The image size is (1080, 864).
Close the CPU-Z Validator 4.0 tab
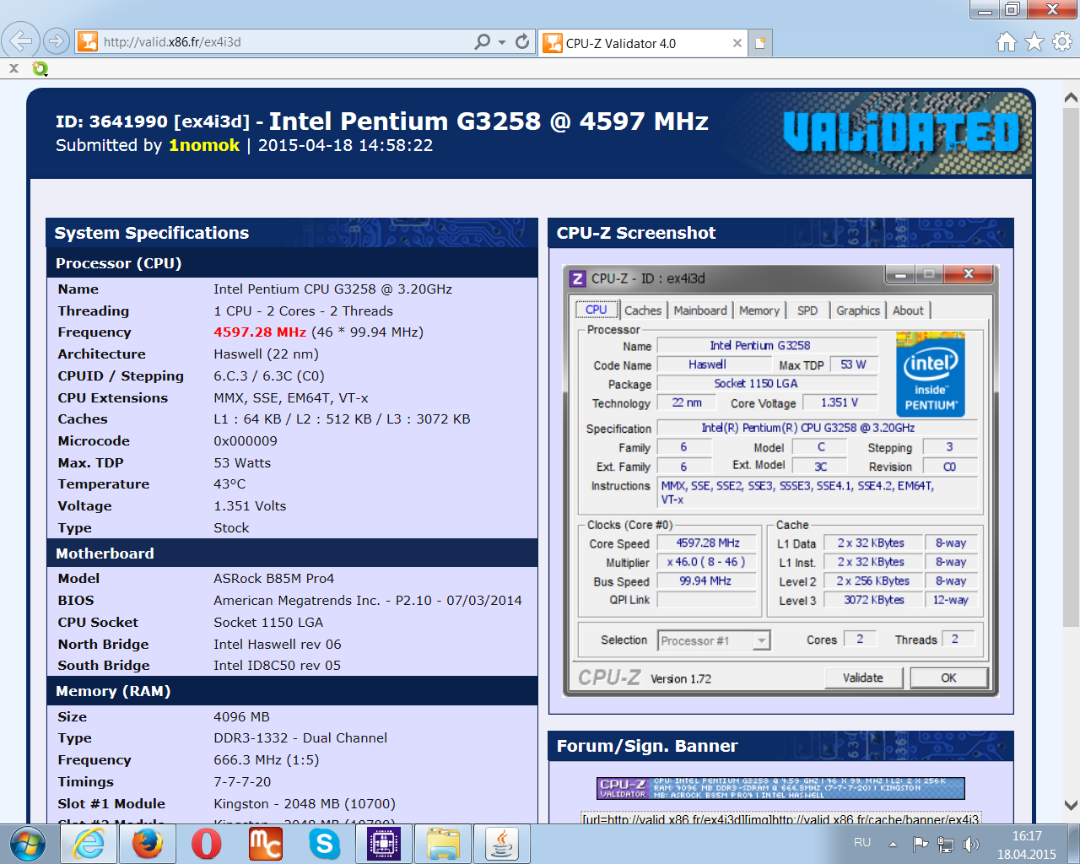[x=737, y=43]
